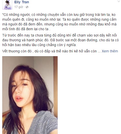
Task: Open Elly Tran's profile picture thumbnail
Action: click(x=7, y=5)
